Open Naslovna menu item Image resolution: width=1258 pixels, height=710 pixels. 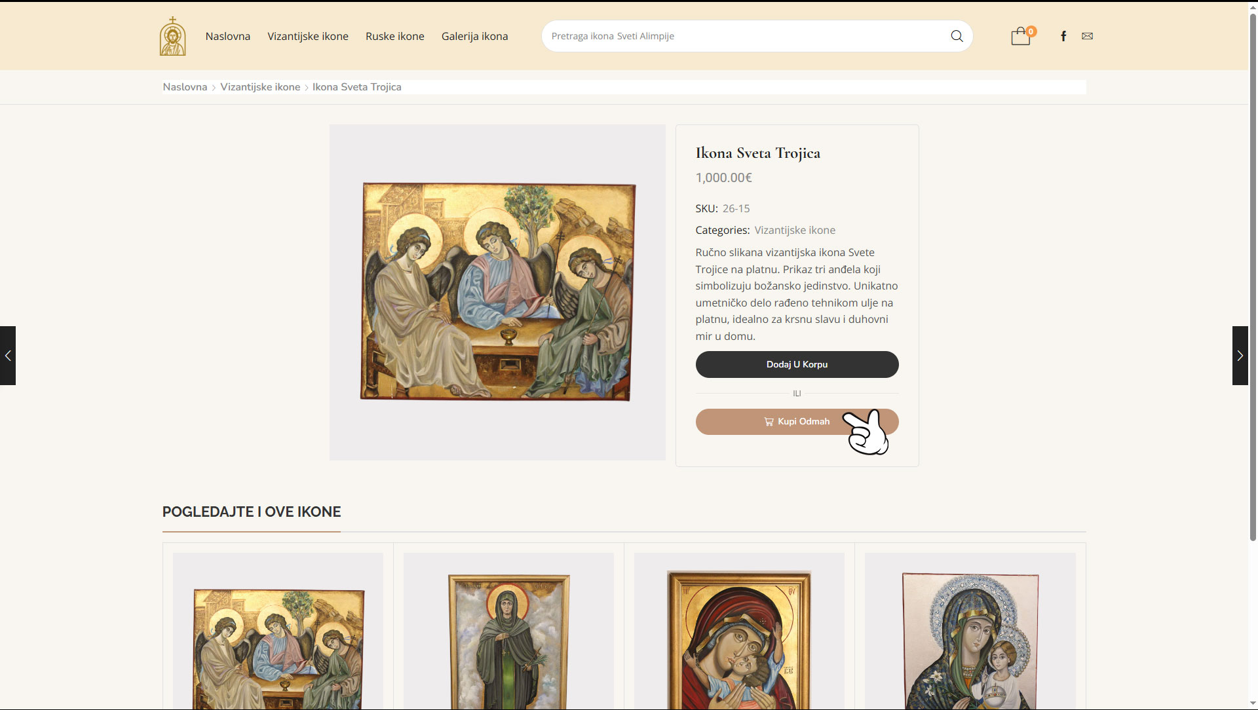[227, 36]
